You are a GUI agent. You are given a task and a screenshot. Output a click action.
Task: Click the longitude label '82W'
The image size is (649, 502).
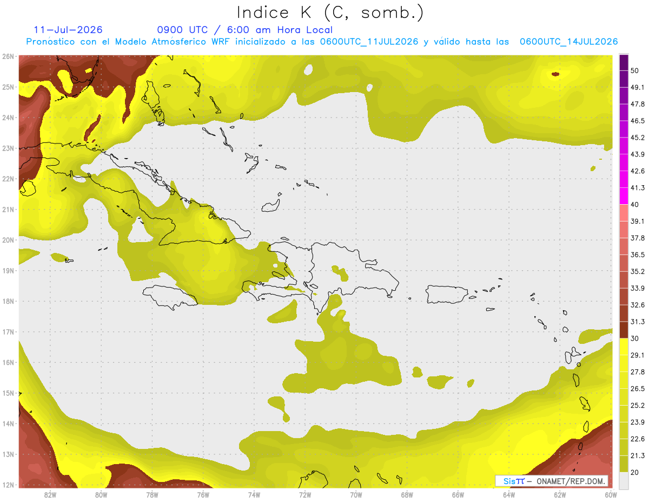click(x=50, y=495)
